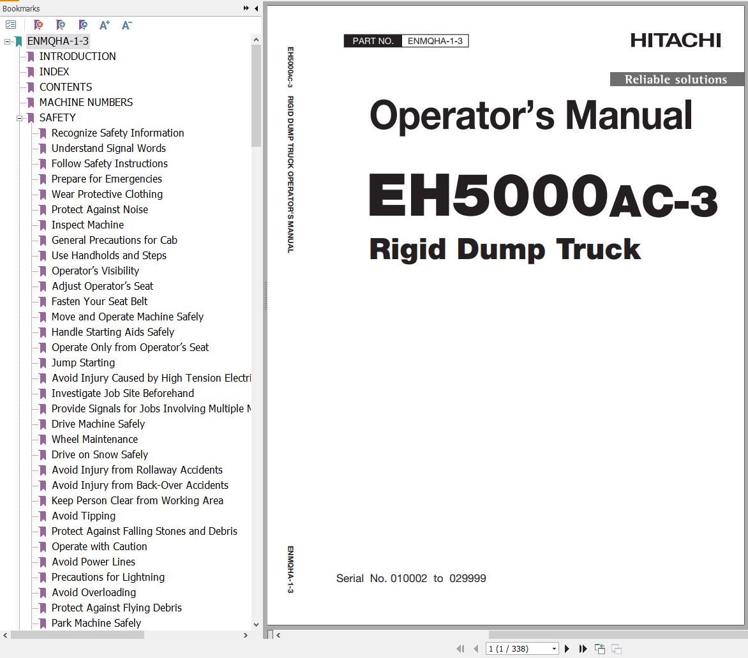Viewport: 748px width, 658px height.
Task: Go to Operate with Caution bookmark
Action: click(x=99, y=546)
